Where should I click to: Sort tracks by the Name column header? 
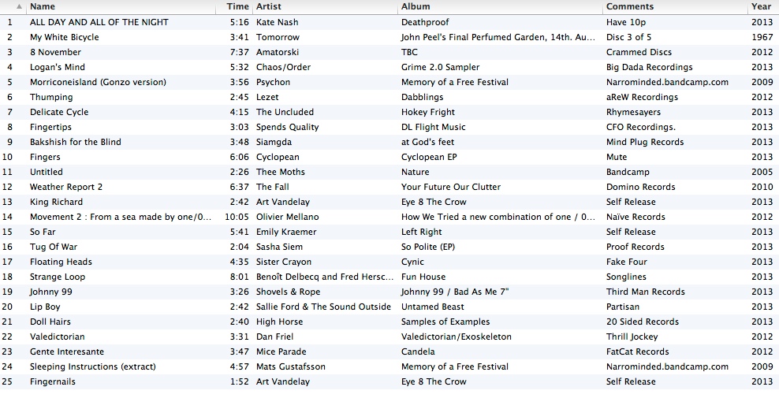pyautogui.click(x=43, y=6)
